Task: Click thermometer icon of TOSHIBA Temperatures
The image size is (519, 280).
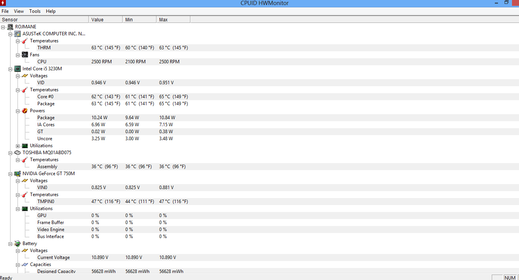Action: 25,160
